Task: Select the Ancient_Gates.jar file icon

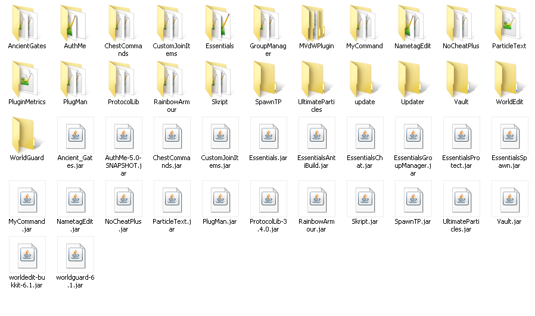Action: 76,135
